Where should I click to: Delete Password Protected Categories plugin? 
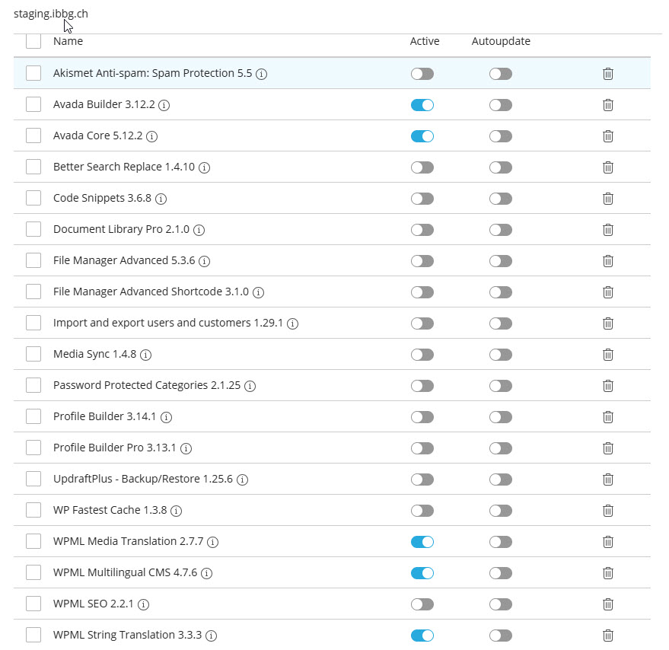[x=608, y=386]
